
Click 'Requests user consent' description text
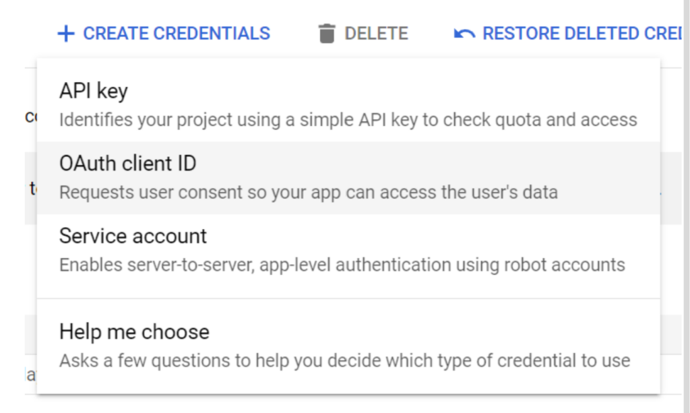[309, 192]
